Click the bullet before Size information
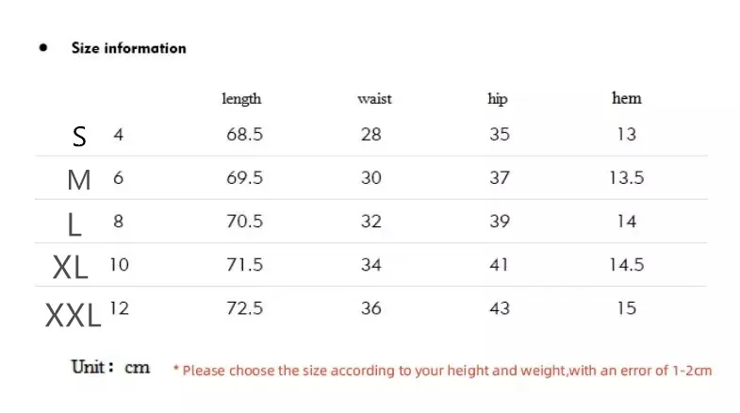 tap(44, 48)
